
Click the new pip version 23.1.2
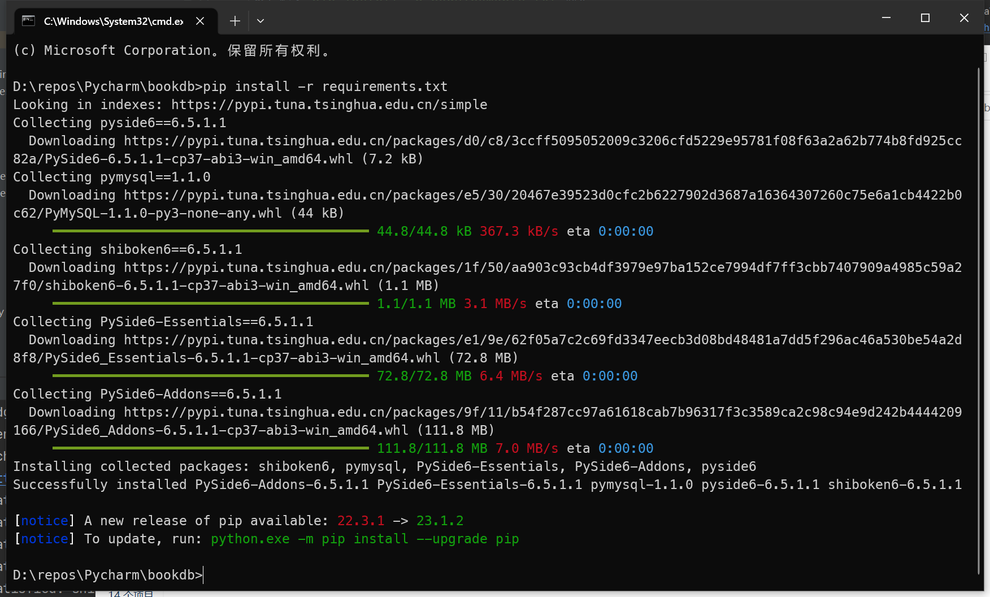(x=440, y=521)
